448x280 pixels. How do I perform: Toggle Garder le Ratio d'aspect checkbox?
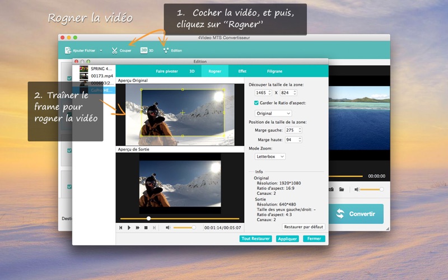tap(256, 103)
